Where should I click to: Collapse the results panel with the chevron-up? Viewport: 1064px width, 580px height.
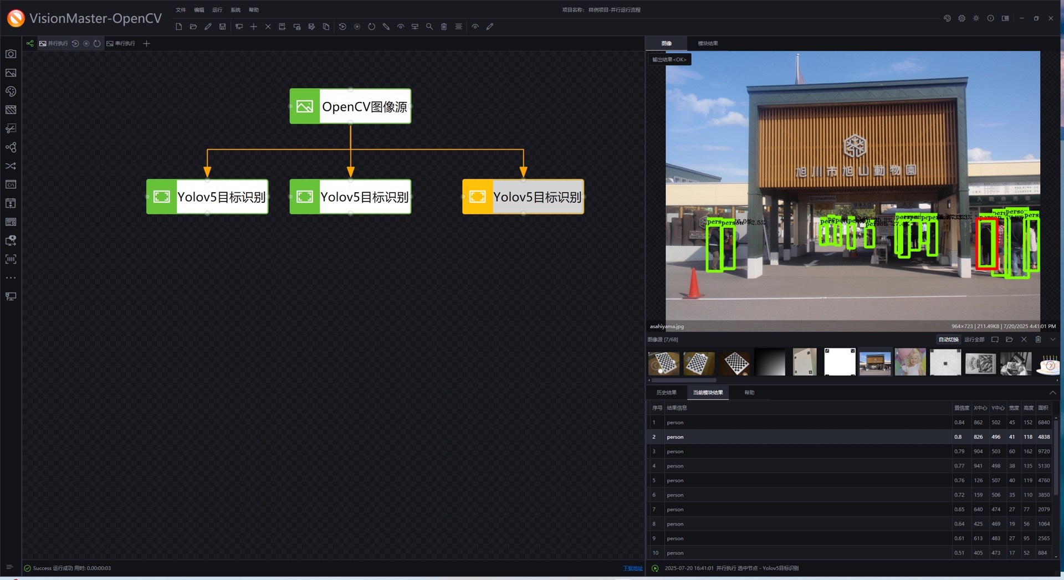tap(1052, 393)
